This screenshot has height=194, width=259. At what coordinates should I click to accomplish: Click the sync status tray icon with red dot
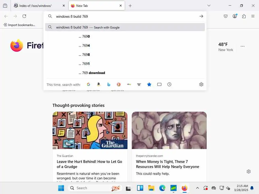(x=205, y=188)
